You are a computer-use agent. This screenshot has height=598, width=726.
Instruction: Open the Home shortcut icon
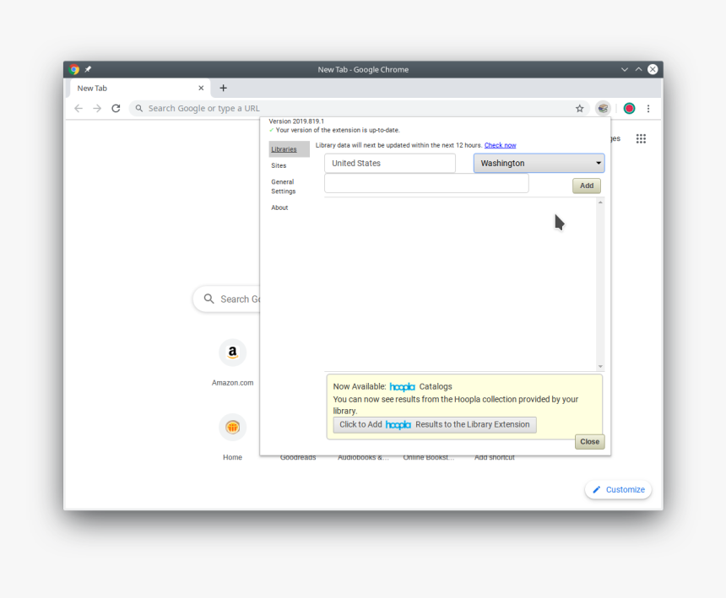pyautogui.click(x=232, y=428)
